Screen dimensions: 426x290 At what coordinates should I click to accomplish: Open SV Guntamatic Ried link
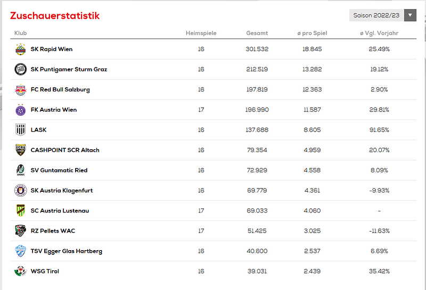click(59, 170)
